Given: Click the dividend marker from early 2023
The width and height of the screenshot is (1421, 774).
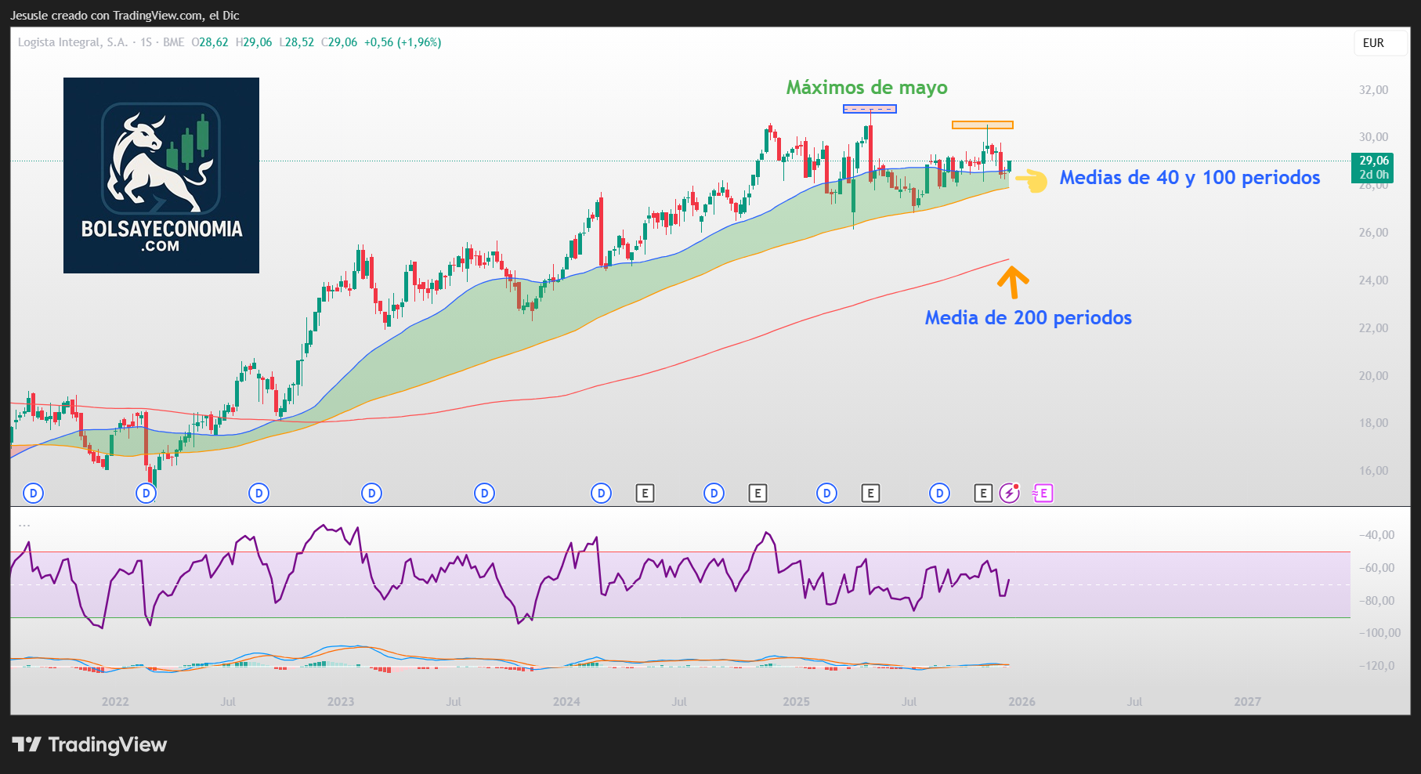Looking at the screenshot, I should click(371, 494).
